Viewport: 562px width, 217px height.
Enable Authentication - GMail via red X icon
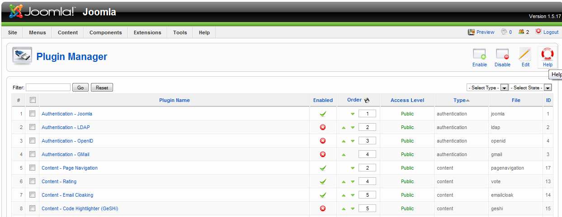click(x=323, y=154)
